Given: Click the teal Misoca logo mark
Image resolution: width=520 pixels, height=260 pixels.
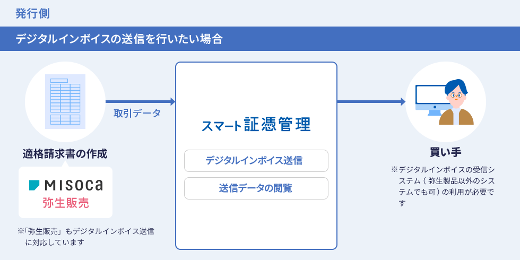Looking at the screenshot, I should pos(34,185).
